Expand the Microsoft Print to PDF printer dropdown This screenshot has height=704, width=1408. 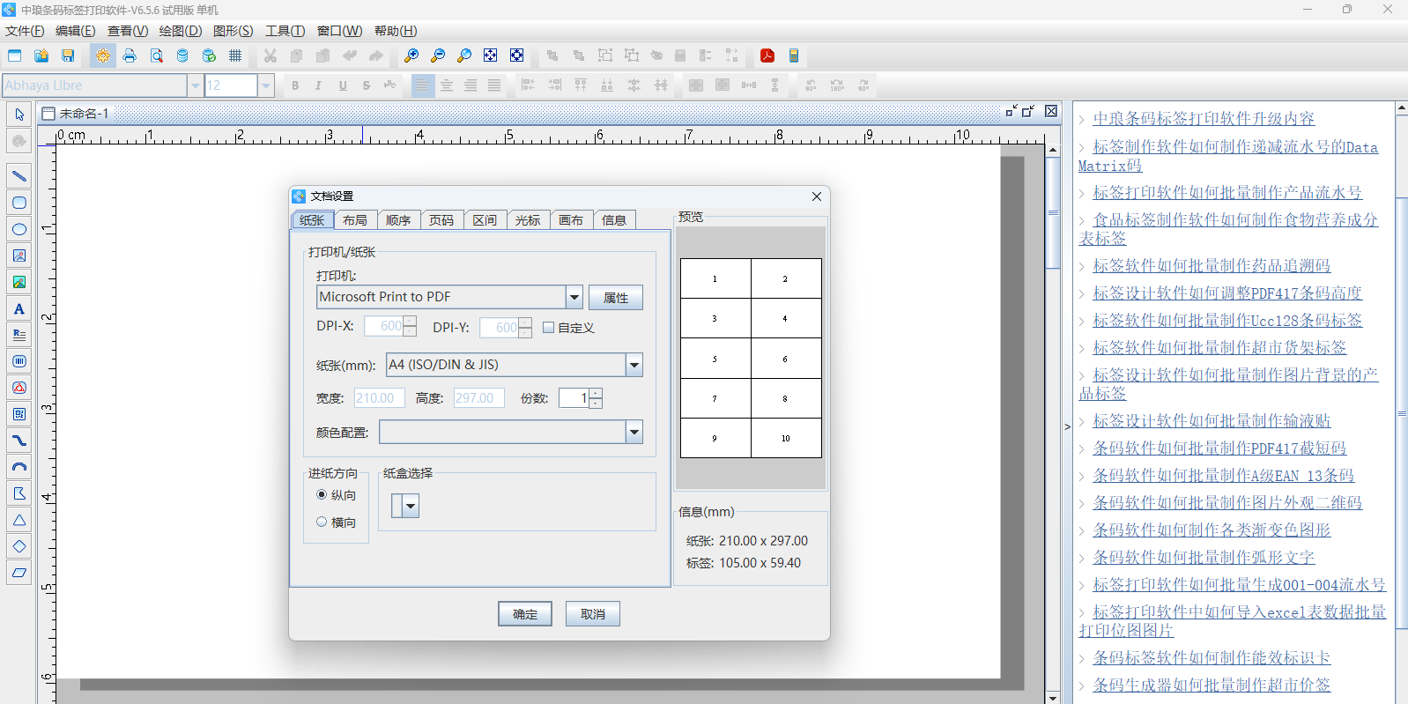point(574,297)
